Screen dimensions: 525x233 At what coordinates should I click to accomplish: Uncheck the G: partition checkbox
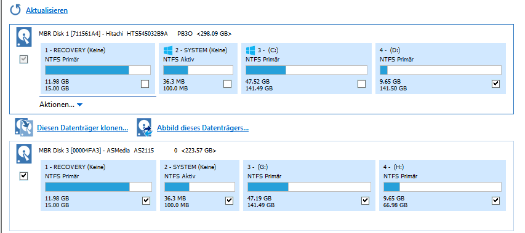coord(366,200)
